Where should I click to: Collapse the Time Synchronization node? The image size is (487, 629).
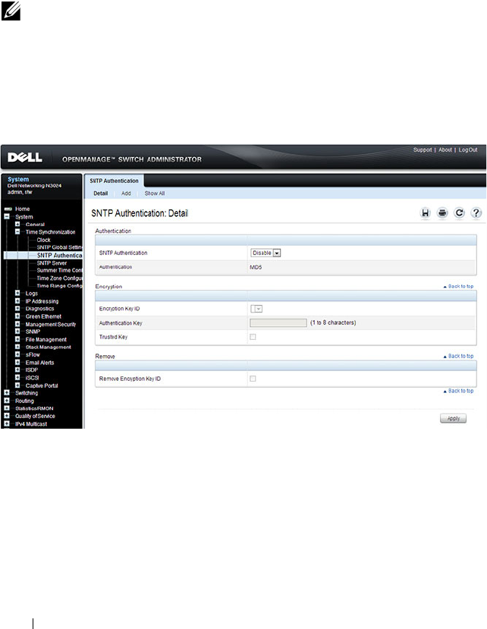coord(17,232)
